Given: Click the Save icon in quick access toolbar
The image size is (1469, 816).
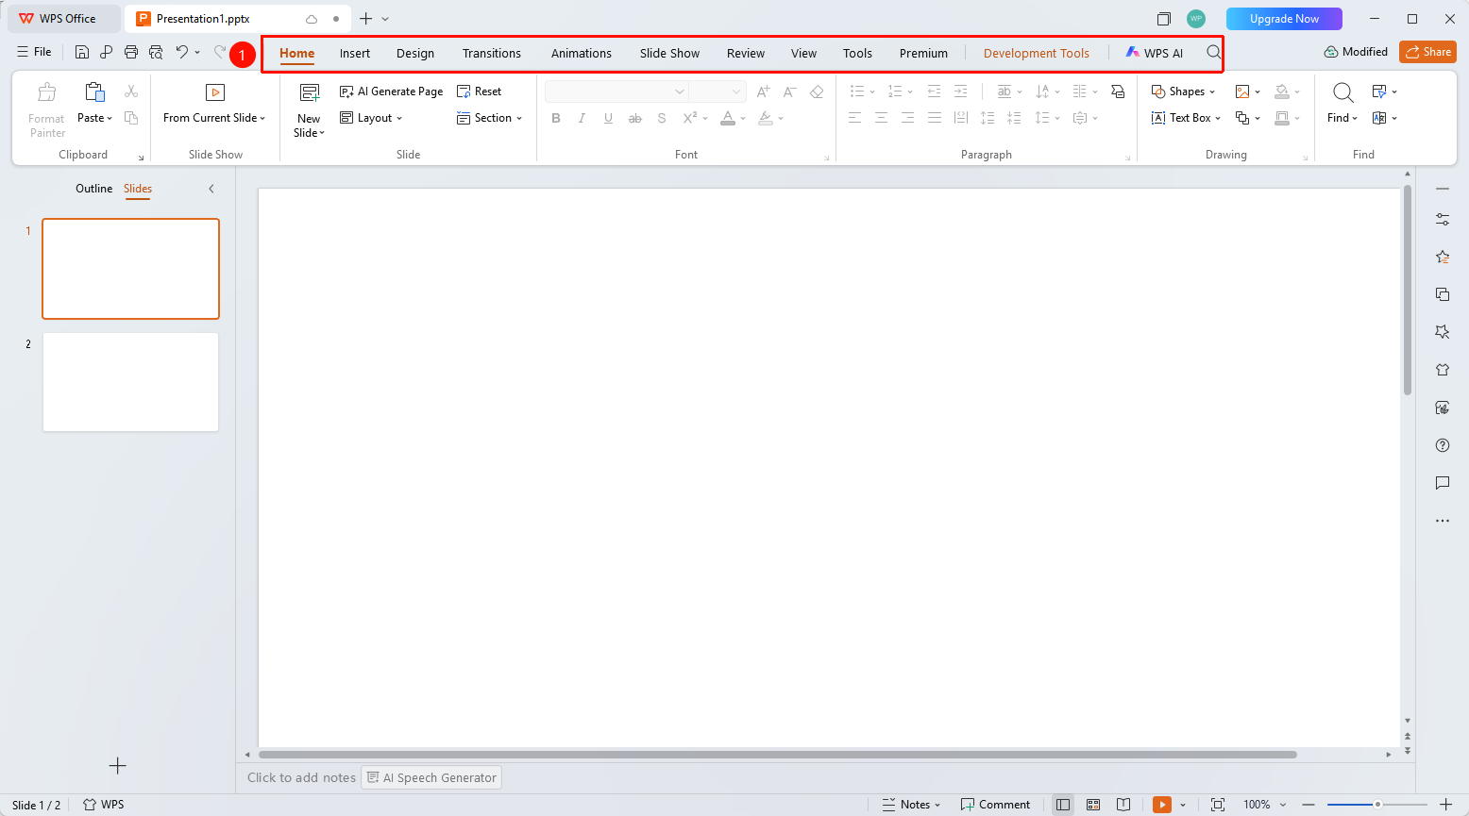Looking at the screenshot, I should coord(82,52).
